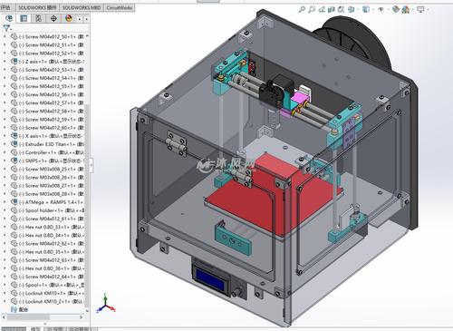Viewport: 453px width, 331px height.
Task: Open Hide/Show Items dropdown arrow
Action: coord(388,10)
